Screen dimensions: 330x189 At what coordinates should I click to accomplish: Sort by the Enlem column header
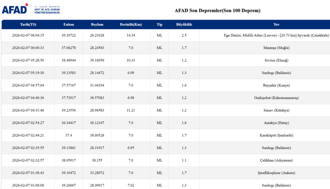click(x=69, y=24)
